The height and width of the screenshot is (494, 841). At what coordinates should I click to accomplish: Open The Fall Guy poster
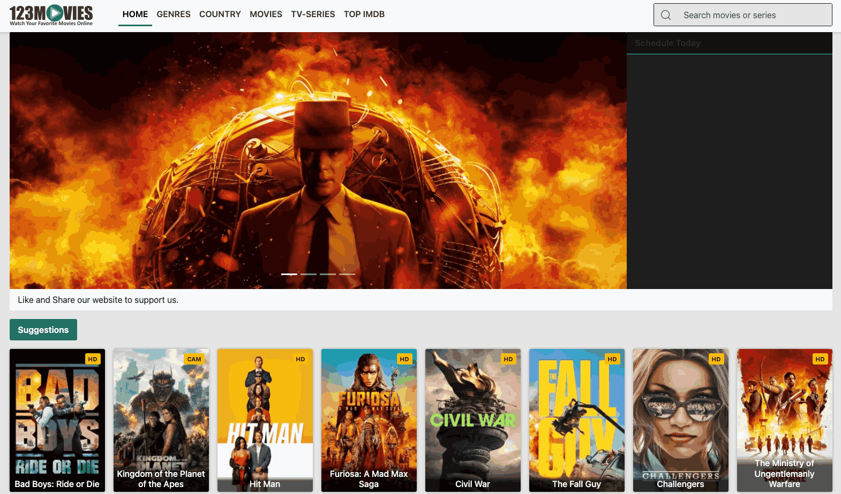pyautogui.click(x=577, y=420)
